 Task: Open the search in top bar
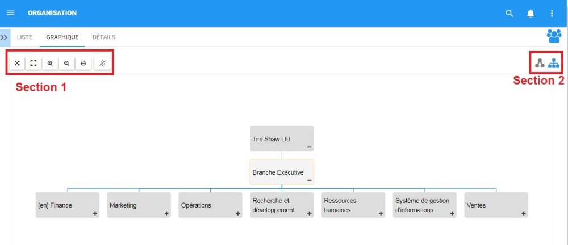[x=509, y=13]
